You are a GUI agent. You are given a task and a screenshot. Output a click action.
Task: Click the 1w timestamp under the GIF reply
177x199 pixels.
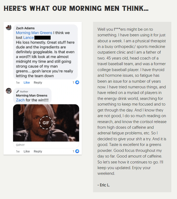point(18,151)
